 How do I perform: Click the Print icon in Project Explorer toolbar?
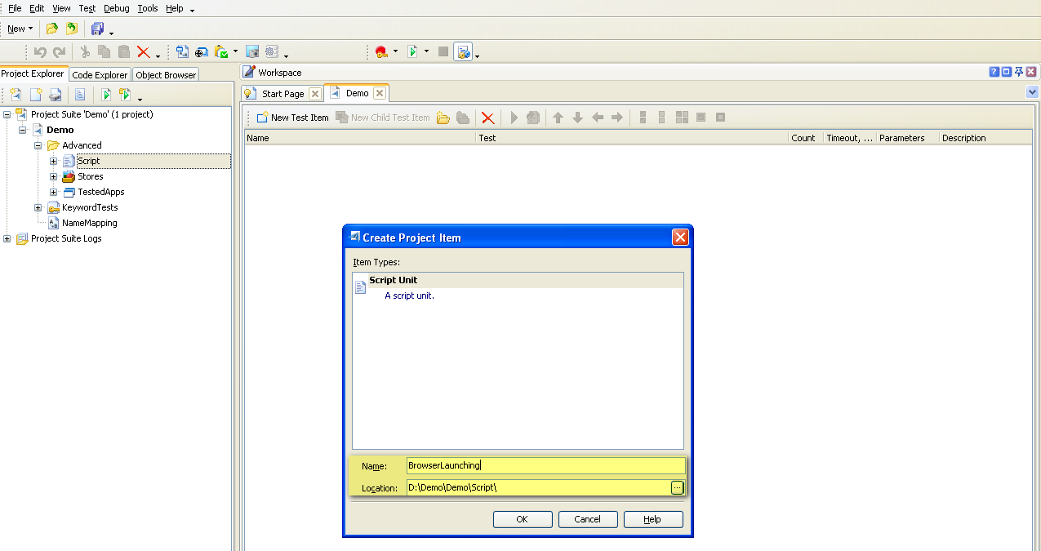pyautogui.click(x=56, y=94)
